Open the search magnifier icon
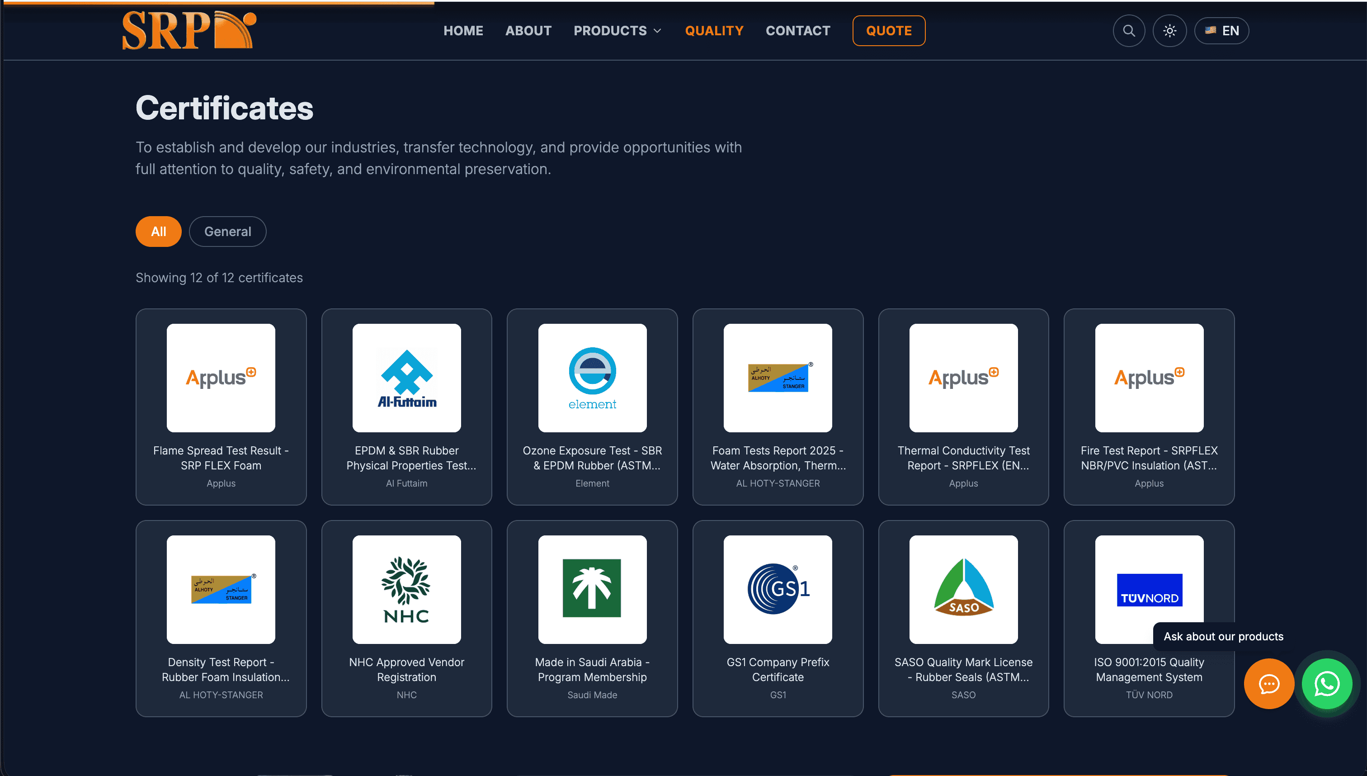 point(1128,31)
